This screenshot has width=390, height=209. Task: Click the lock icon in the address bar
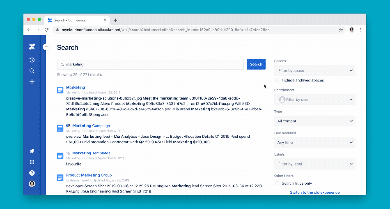(x=57, y=30)
